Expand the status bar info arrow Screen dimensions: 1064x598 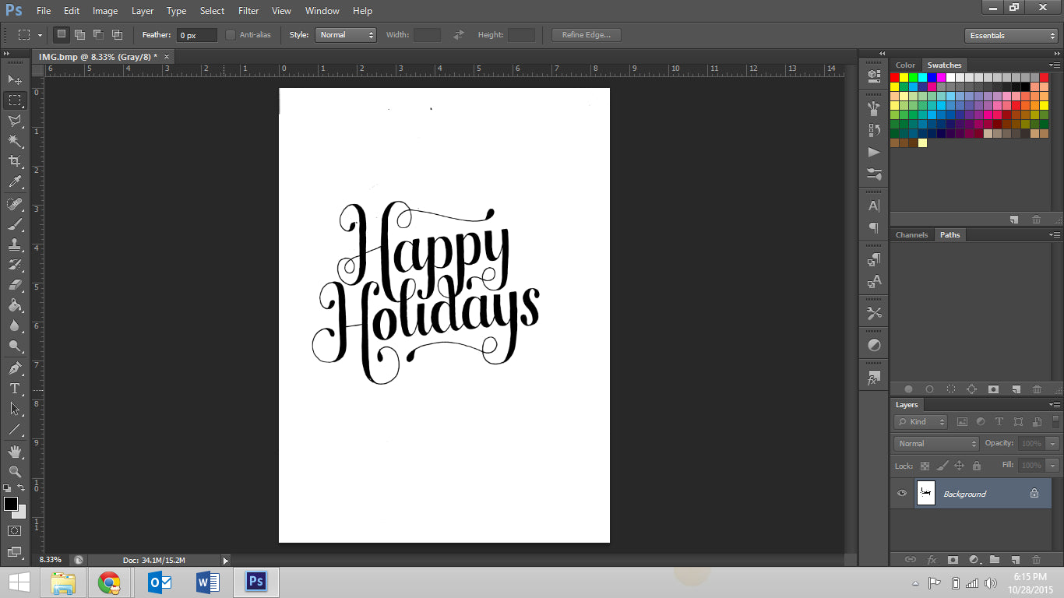tap(226, 560)
